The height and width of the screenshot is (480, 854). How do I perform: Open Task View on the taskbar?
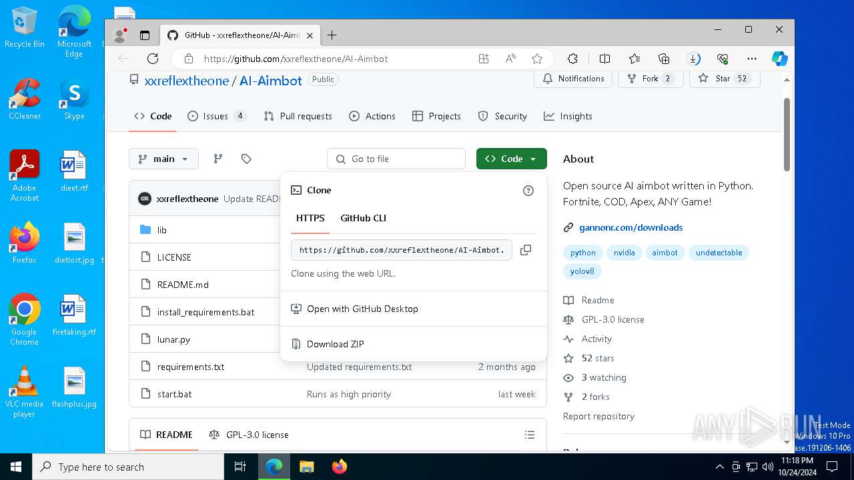[x=240, y=467]
